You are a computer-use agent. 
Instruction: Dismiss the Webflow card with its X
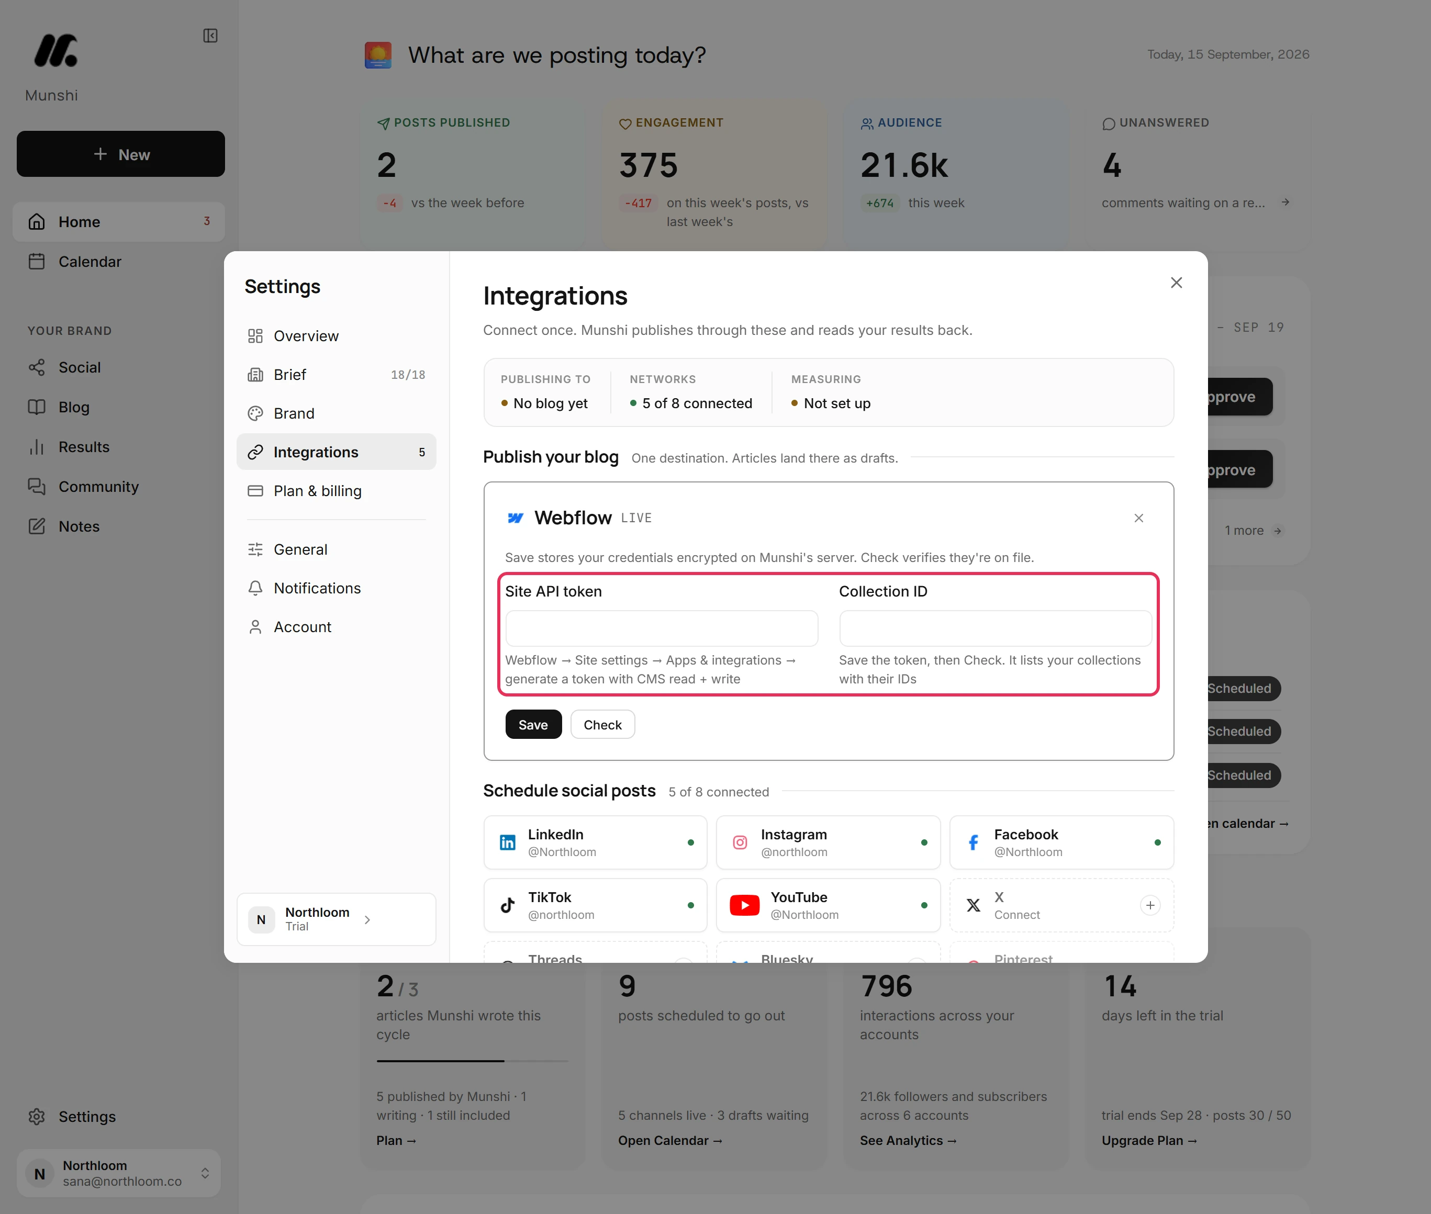click(1138, 518)
